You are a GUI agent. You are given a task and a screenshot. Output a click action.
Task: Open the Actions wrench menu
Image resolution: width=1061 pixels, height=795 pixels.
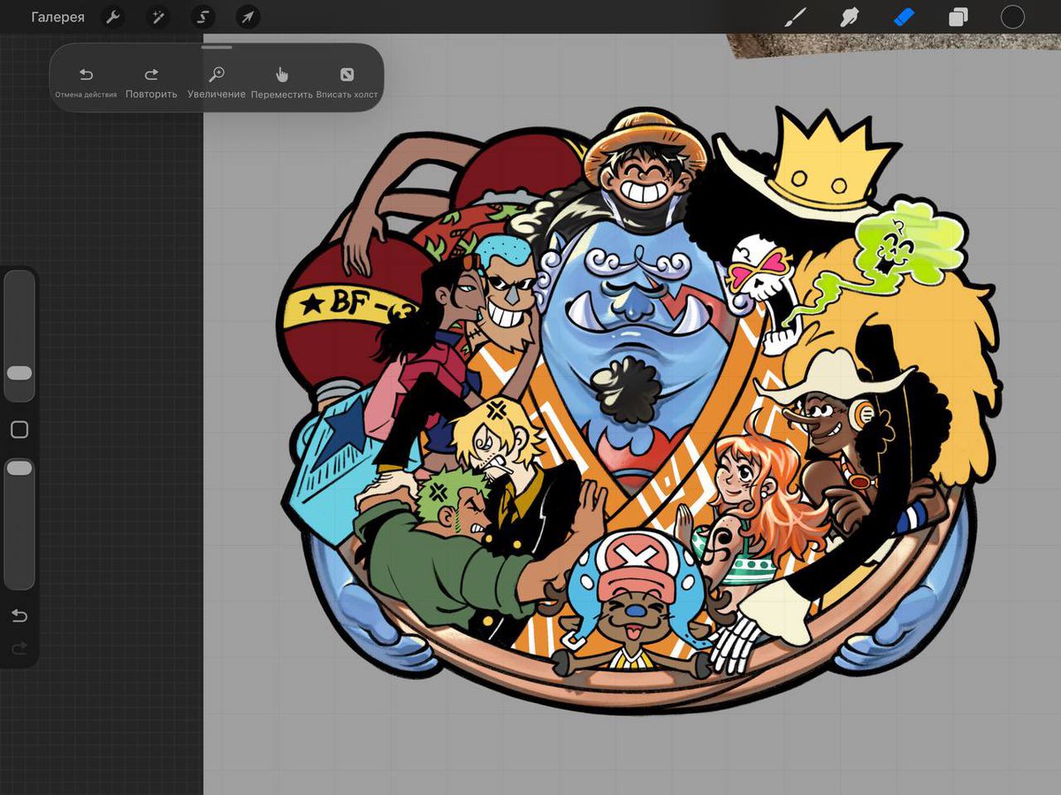tap(113, 17)
